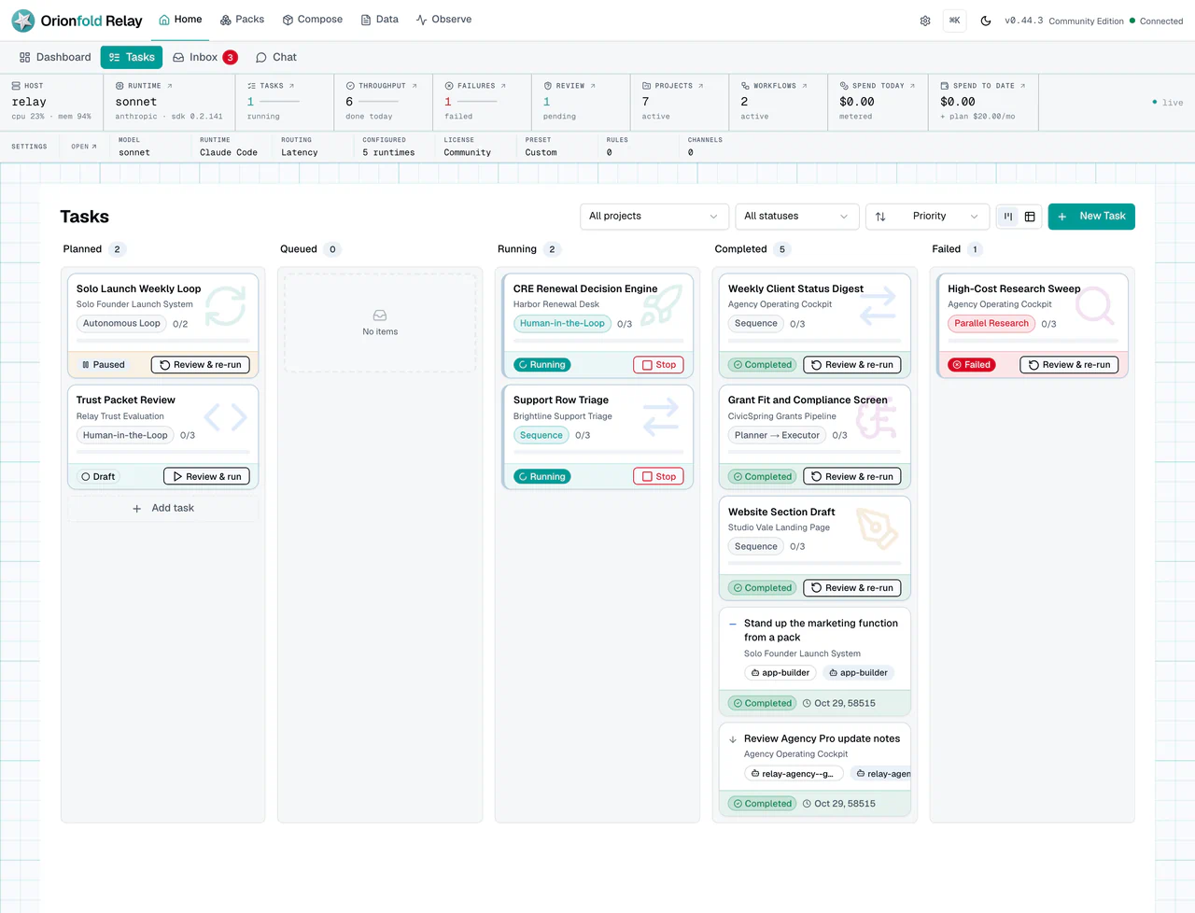The height and width of the screenshot is (913, 1195).
Task: Click the sort direction arrows icon
Action: click(880, 217)
